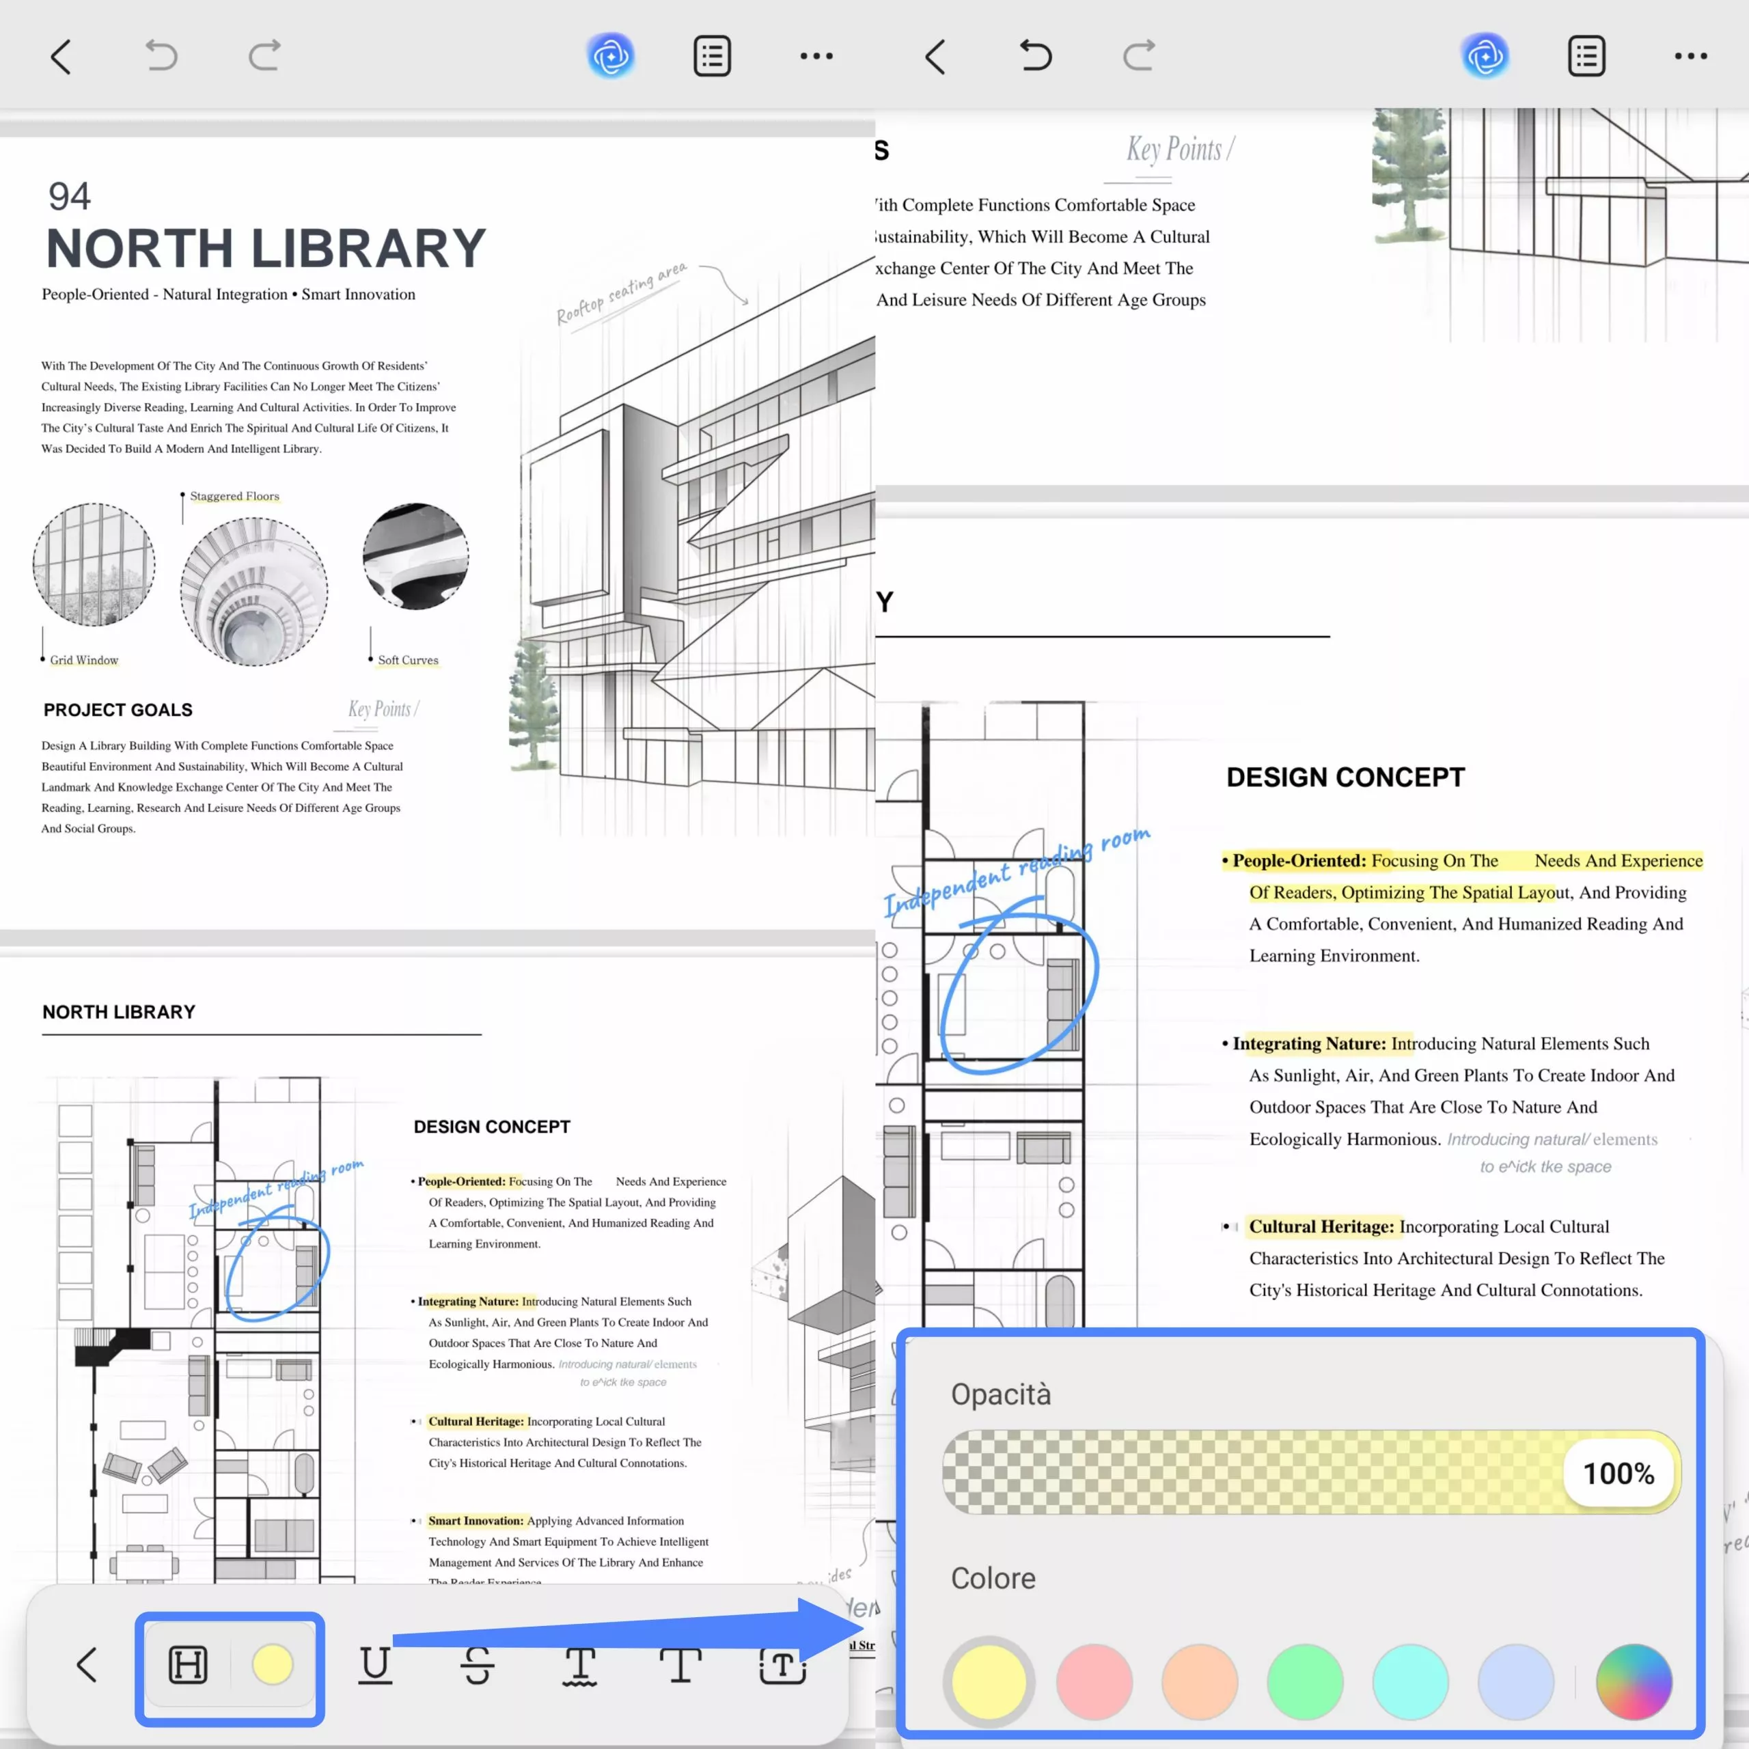Select the Underline text tool
Image resolution: width=1749 pixels, height=1749 pixels.
pyautogui.click(x=375, y=1665)
